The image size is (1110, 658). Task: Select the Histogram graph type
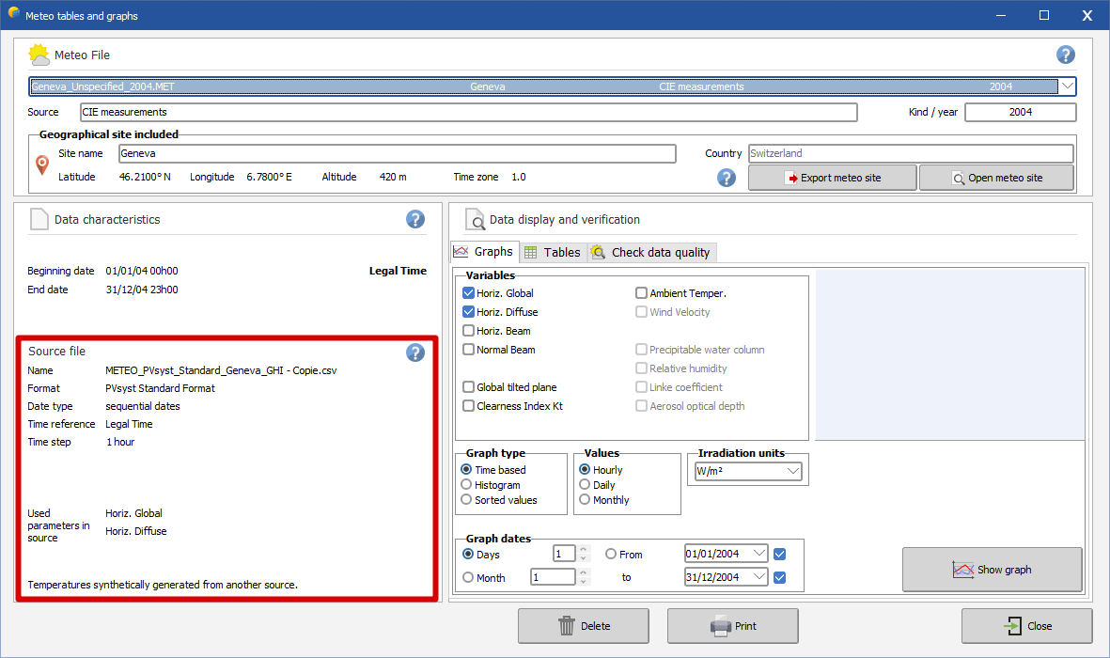(466, 485)
